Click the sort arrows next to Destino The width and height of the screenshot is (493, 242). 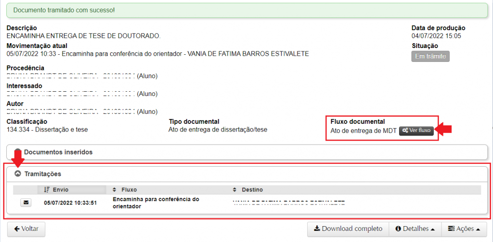coord(234,190)
